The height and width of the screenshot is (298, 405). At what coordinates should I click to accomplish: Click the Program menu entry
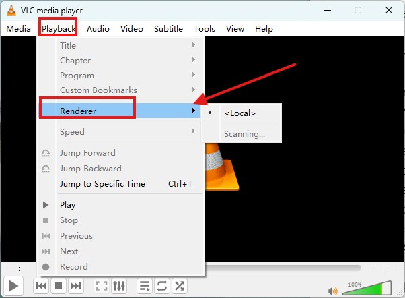120,76
